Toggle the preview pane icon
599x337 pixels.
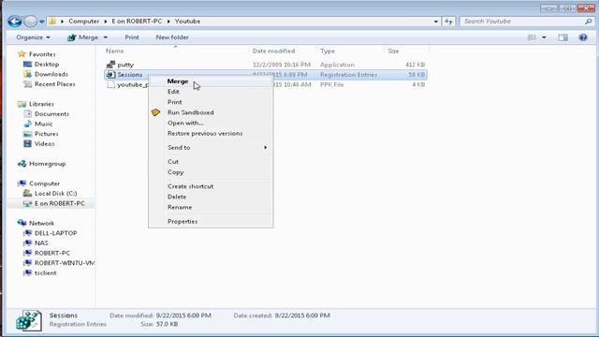pos(562,37)
